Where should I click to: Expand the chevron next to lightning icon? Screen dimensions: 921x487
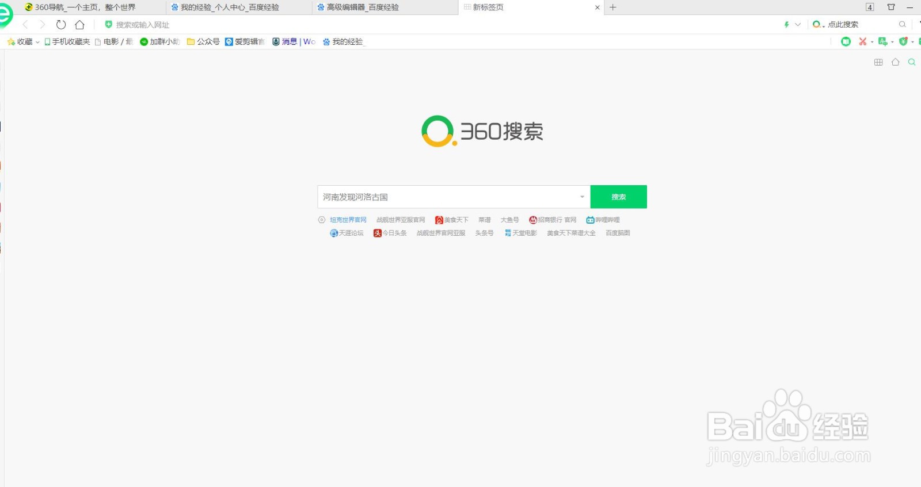pyautogui.click(x=798, y=25)
